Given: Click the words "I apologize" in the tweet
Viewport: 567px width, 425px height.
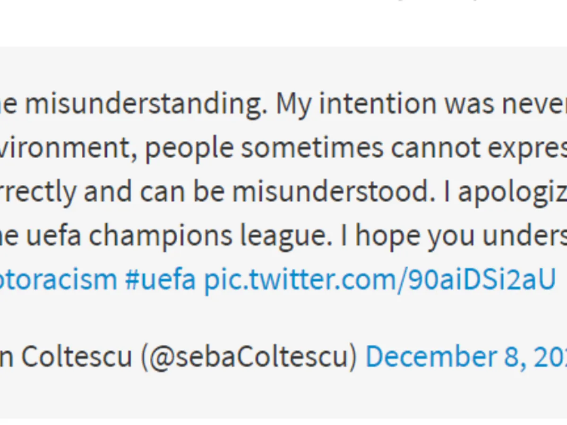Looking at the screenshot, I should coord(511,192).
